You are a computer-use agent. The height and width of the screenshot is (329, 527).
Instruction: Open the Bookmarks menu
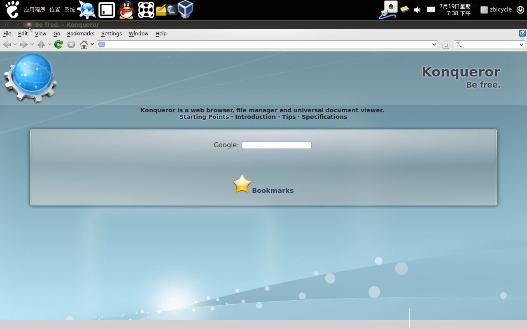(x=81, y=33)
